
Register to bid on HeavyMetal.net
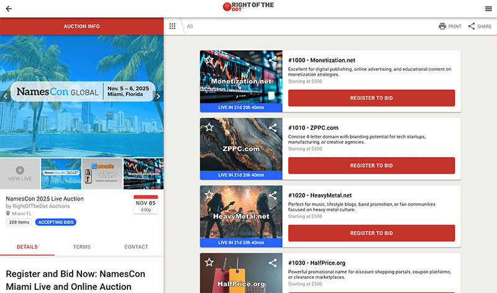[371, 233]
